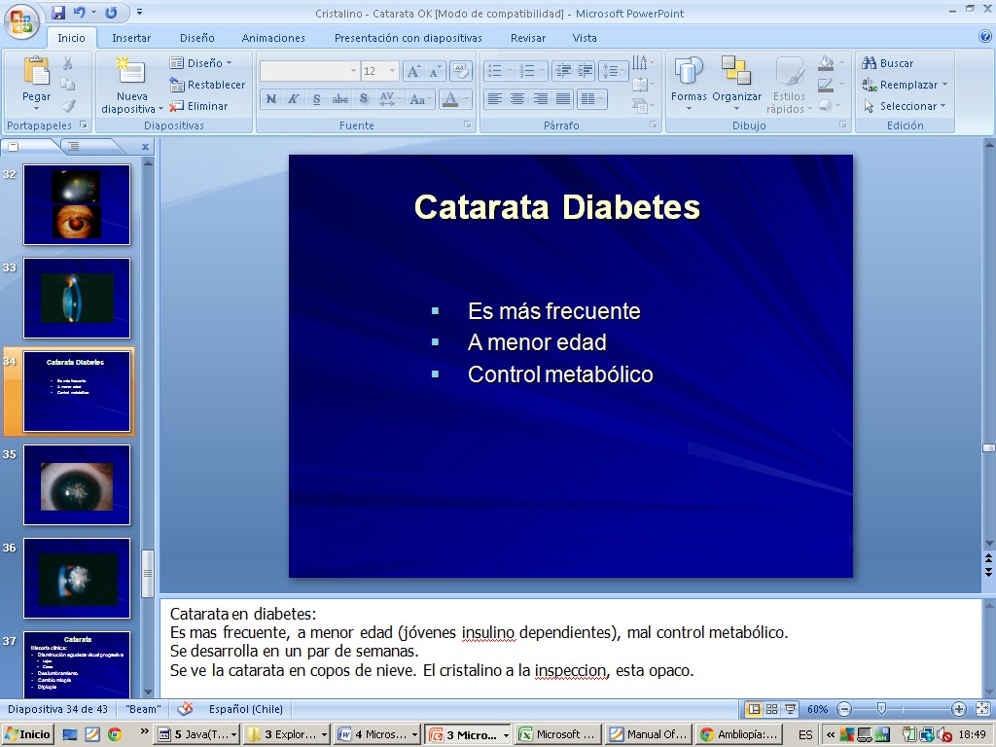
Task: Toggle bold (N) formatting
Action: point(271,99)
